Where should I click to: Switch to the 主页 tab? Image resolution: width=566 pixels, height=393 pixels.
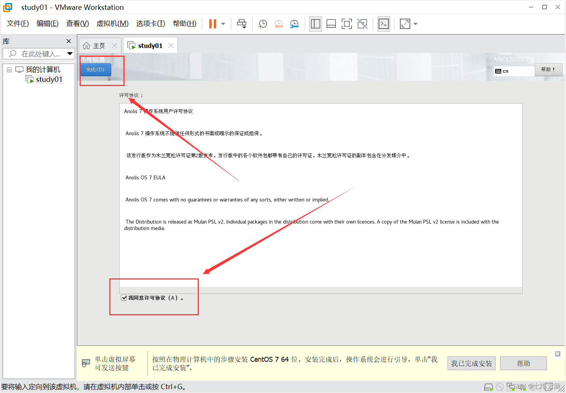click(x=99, y=46)
